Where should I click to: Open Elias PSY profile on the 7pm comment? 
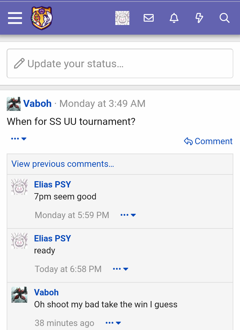pos(52,184)
